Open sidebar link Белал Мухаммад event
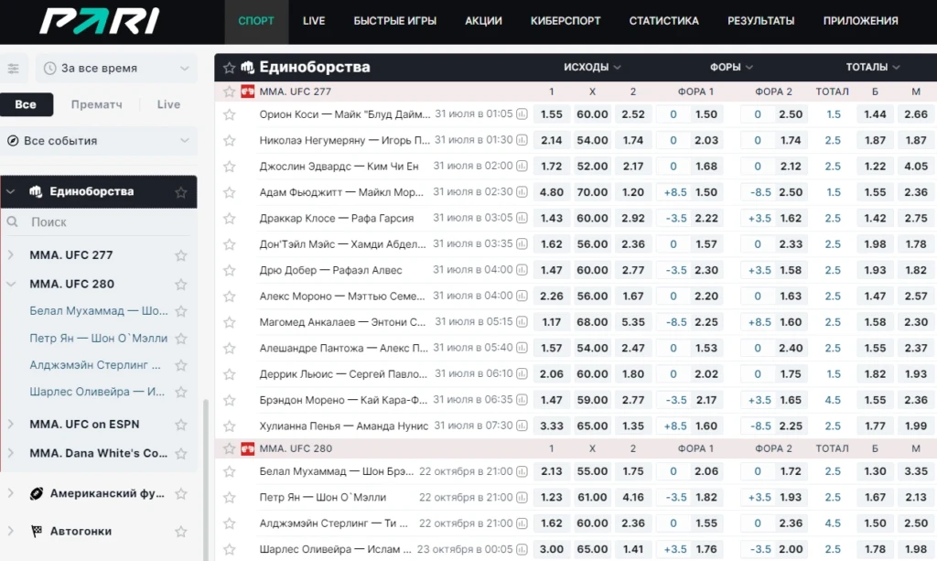 99,311
